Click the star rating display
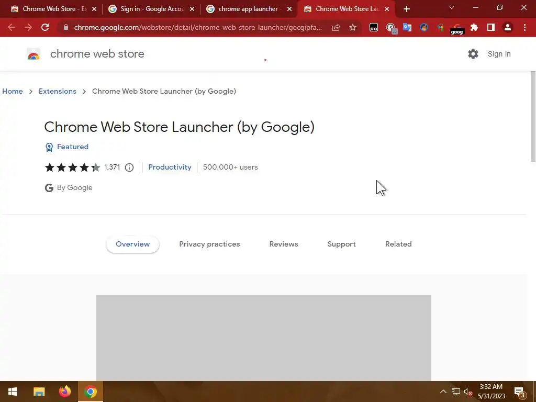The height and width of the screenshot is (402, 536). 72,167
